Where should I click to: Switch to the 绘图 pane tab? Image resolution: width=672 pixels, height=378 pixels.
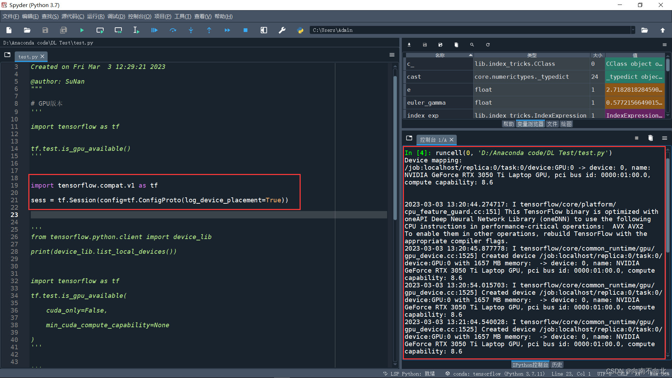[566, 124]
